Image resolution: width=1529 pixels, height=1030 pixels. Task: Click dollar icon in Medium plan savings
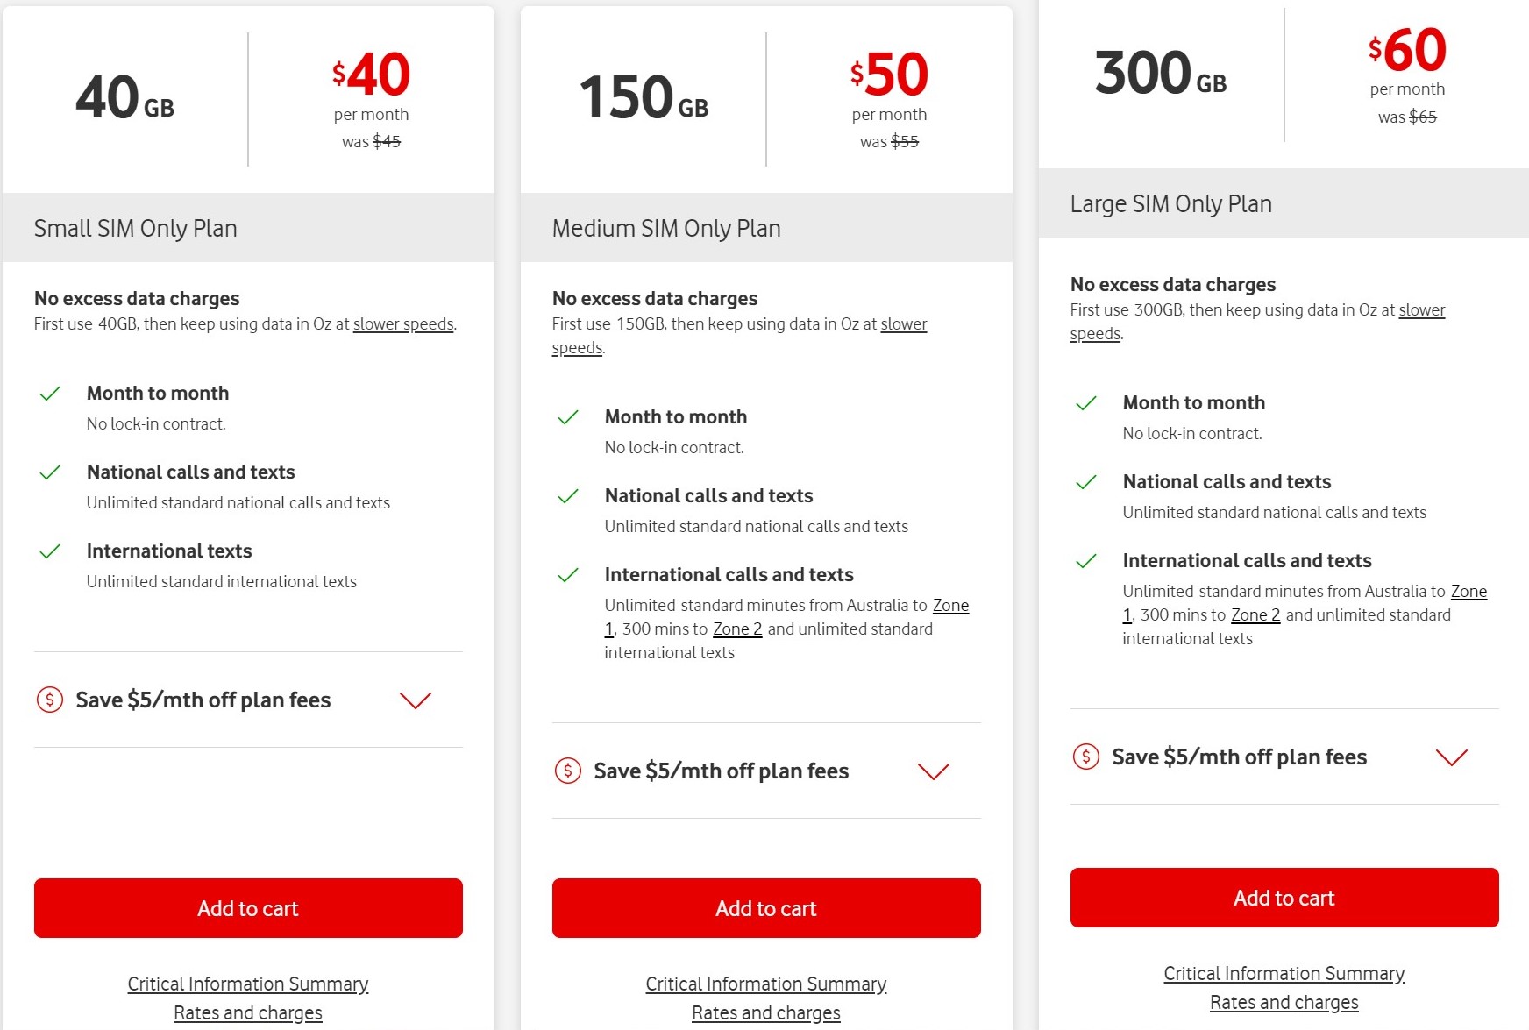[x=568, y=771]
